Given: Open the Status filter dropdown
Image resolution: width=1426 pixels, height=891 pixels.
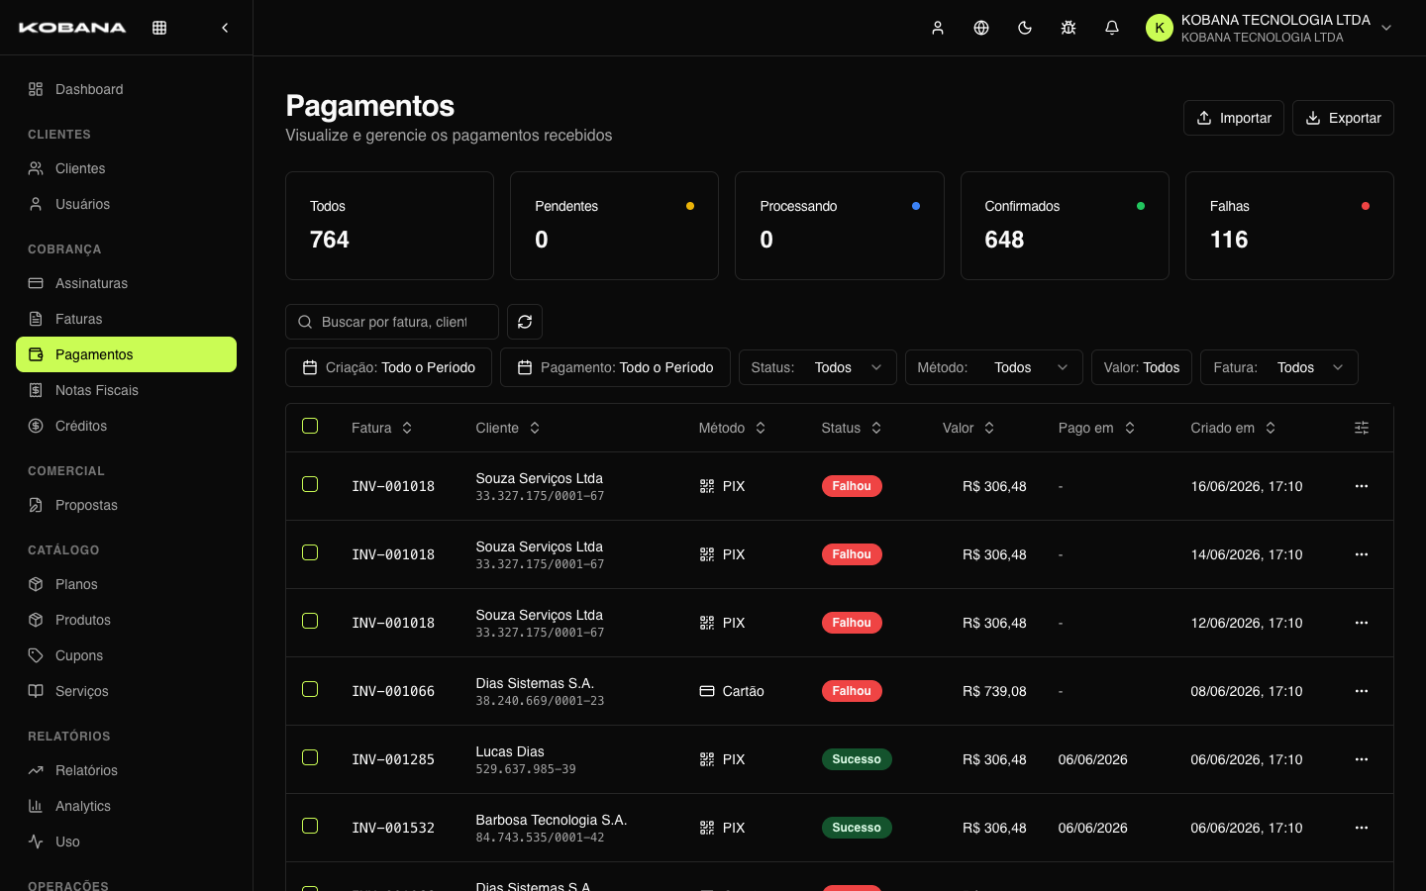Looking at the screenshot, I should tap(818, 367).
